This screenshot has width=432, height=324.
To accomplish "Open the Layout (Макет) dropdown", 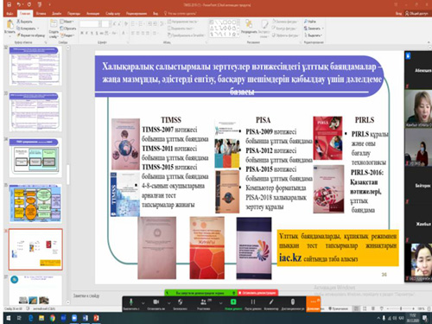I will (67, 22).
